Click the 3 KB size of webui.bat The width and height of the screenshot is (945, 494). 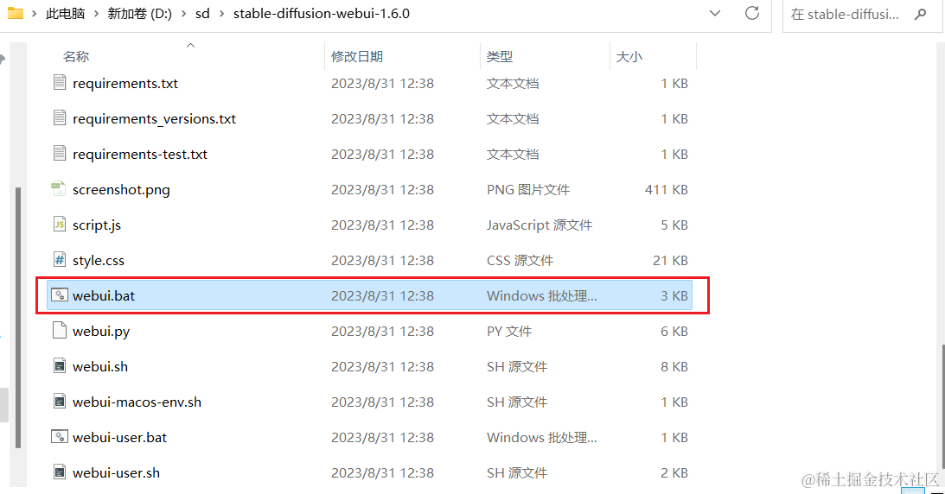[674, 295]
